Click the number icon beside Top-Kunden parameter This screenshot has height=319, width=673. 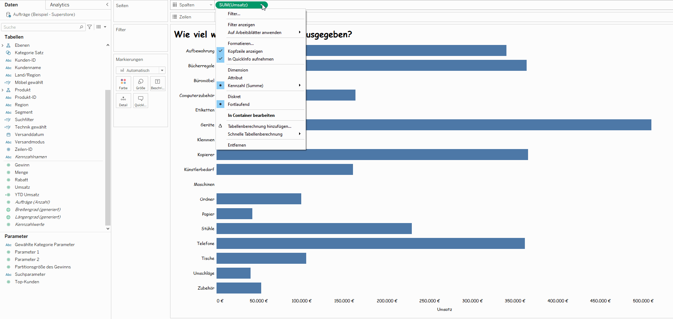pos(9,282)
